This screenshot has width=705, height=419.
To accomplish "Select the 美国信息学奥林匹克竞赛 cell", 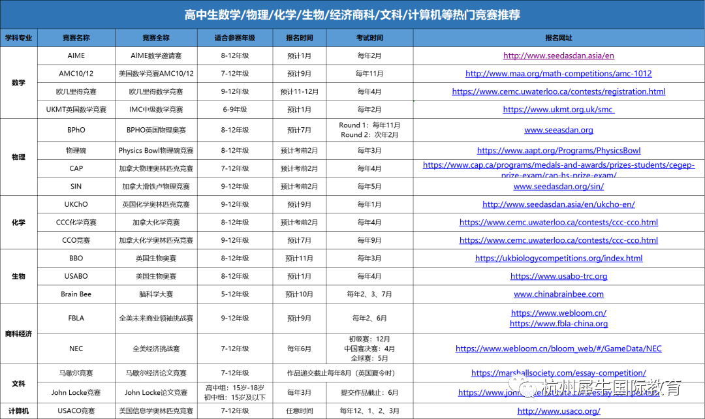I will 156,411.
